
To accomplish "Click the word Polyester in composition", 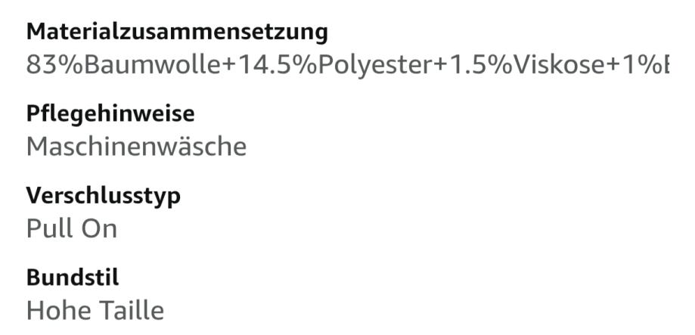I will pos(374,65).
